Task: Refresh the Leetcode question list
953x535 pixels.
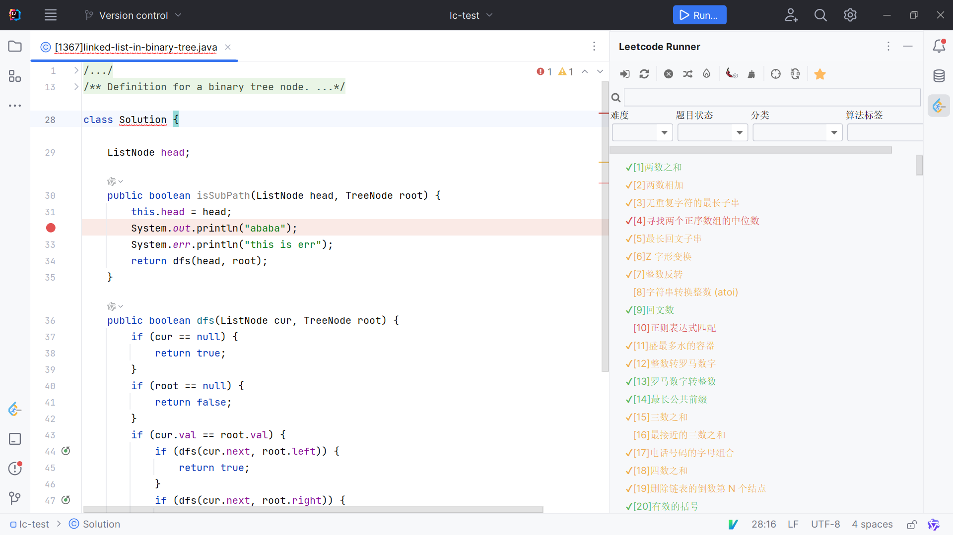Action: (x=644, y=74)
